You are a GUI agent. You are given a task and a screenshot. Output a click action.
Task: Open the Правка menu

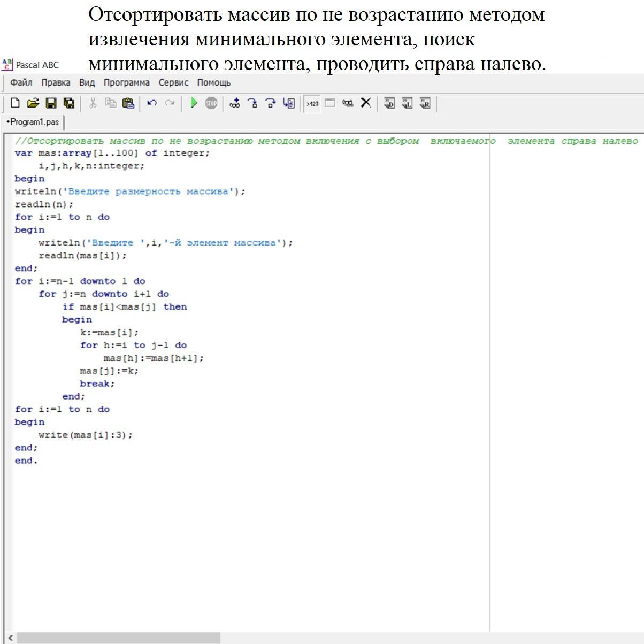click(56, 83)
